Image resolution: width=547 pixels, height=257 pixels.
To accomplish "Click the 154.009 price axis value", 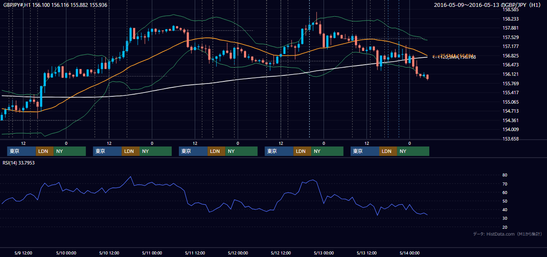I will [x=510, y=130].
